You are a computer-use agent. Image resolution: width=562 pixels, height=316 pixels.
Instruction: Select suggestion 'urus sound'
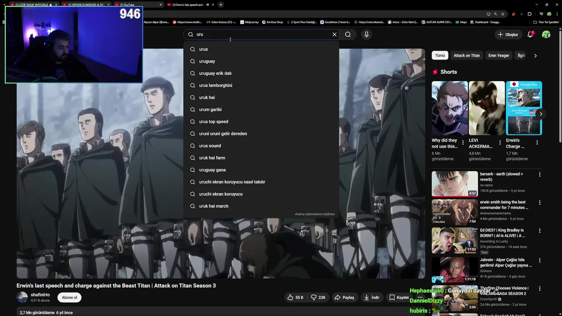[261, 146]
